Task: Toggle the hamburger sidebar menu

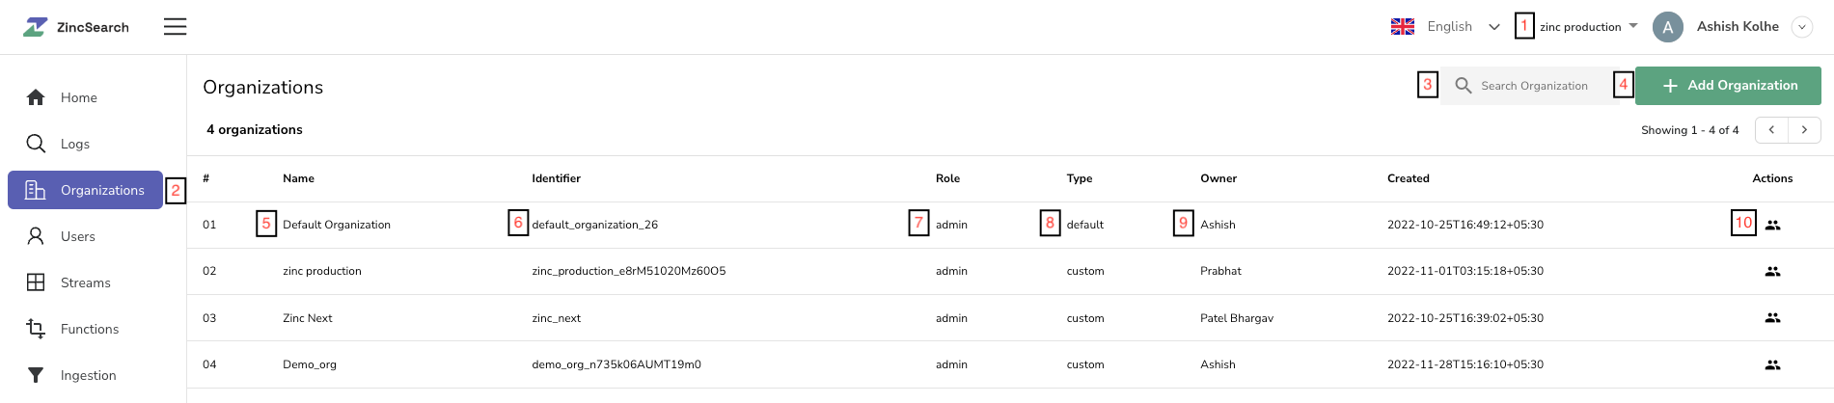Action: click(x=175, y=27)
